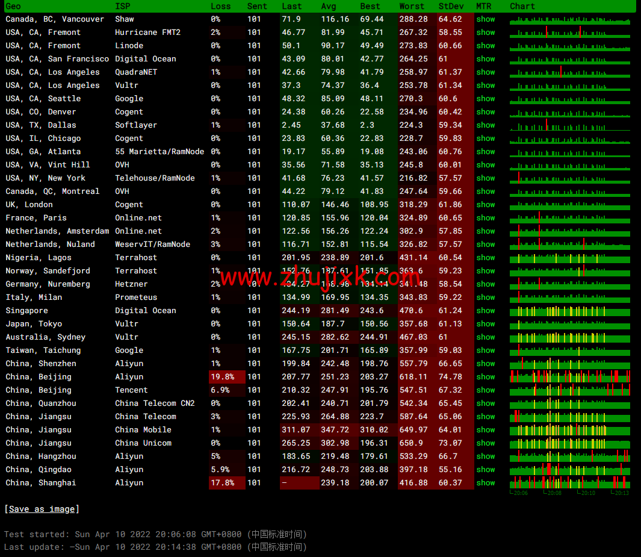Click the red 17.8% loss cell
641x557 pixels.
[x=227, y=483]
